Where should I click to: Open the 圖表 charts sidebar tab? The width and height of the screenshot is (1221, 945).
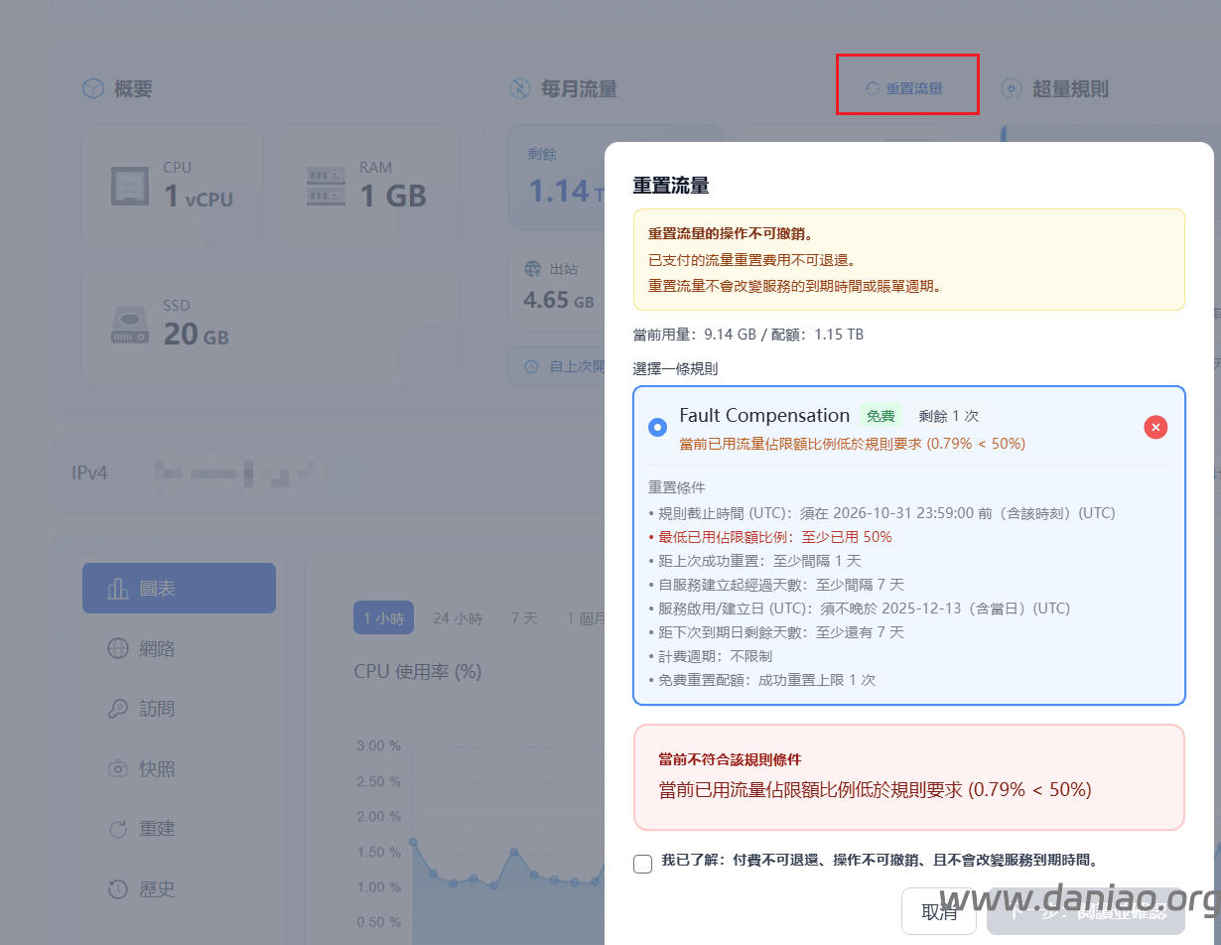pos(179,589)
